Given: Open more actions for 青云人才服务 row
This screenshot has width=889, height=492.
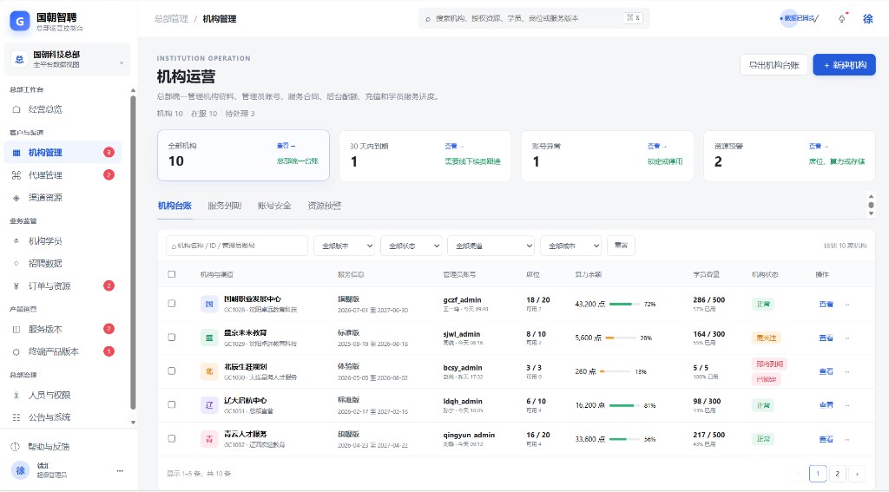Looking at the screenshot, I should point(847,439).
